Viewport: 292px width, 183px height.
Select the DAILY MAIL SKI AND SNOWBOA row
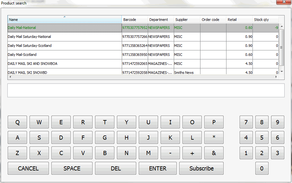[64, 64]
